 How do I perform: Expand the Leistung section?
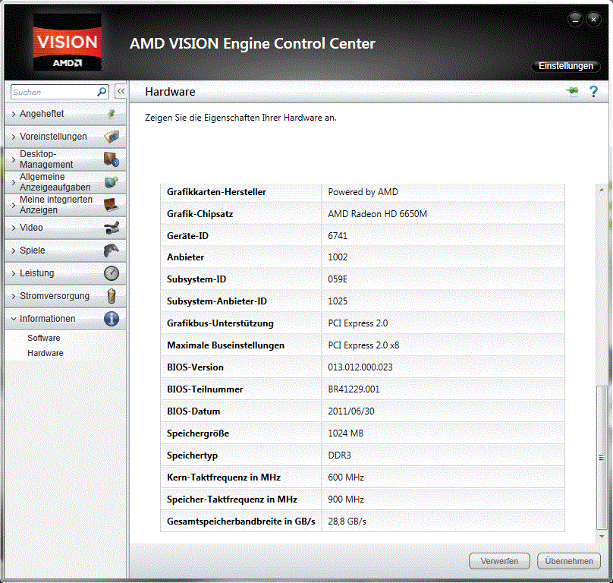[65, 273]
